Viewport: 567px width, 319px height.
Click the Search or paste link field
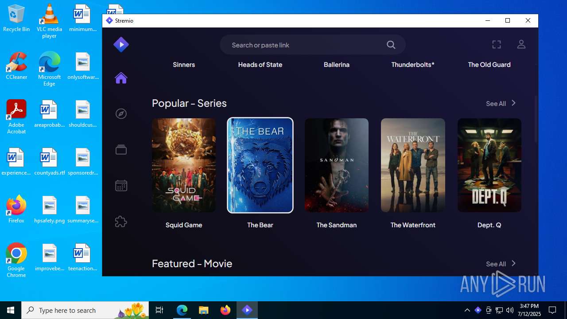pyautogui.click(x=313, y=45)
